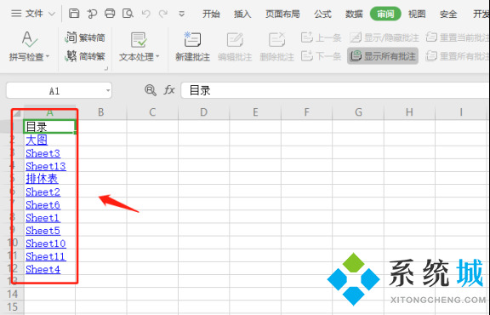Open the 拼写检查 dropdown arrow
The height and width of the screenshot is (315, 490).
pyautogui.click(x=48, y=57)
